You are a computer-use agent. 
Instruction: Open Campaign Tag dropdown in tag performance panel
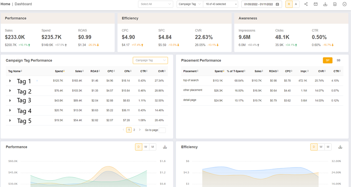(150, 60)
